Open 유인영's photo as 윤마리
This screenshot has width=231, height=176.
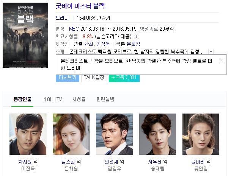pos(201,134)
